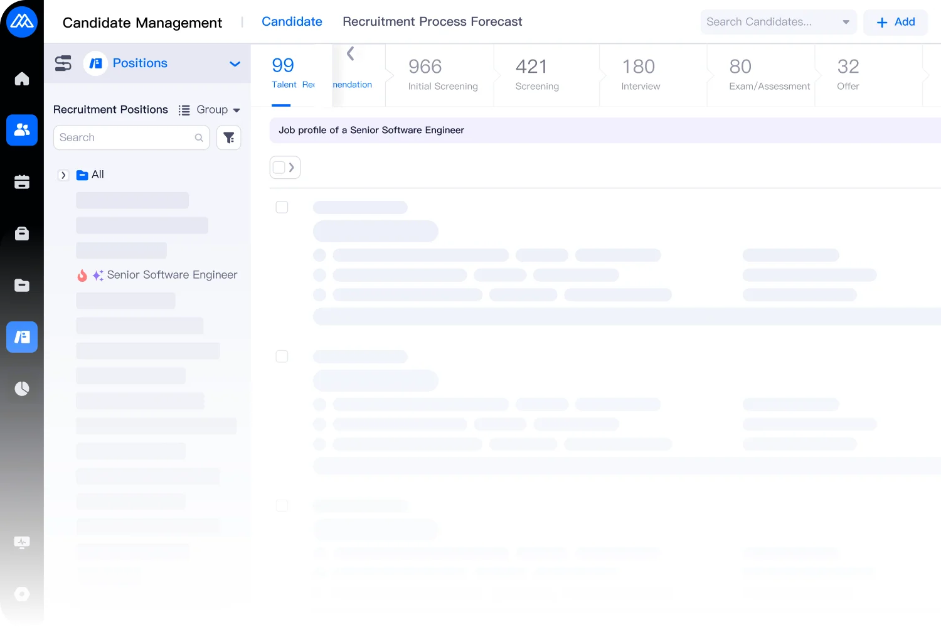Click the monitor icon in the sidebar

[22, 542]
